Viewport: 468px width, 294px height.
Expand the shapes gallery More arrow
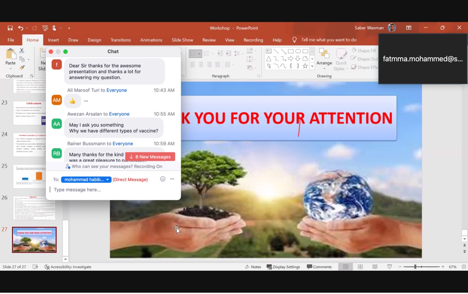click(312, 66)
